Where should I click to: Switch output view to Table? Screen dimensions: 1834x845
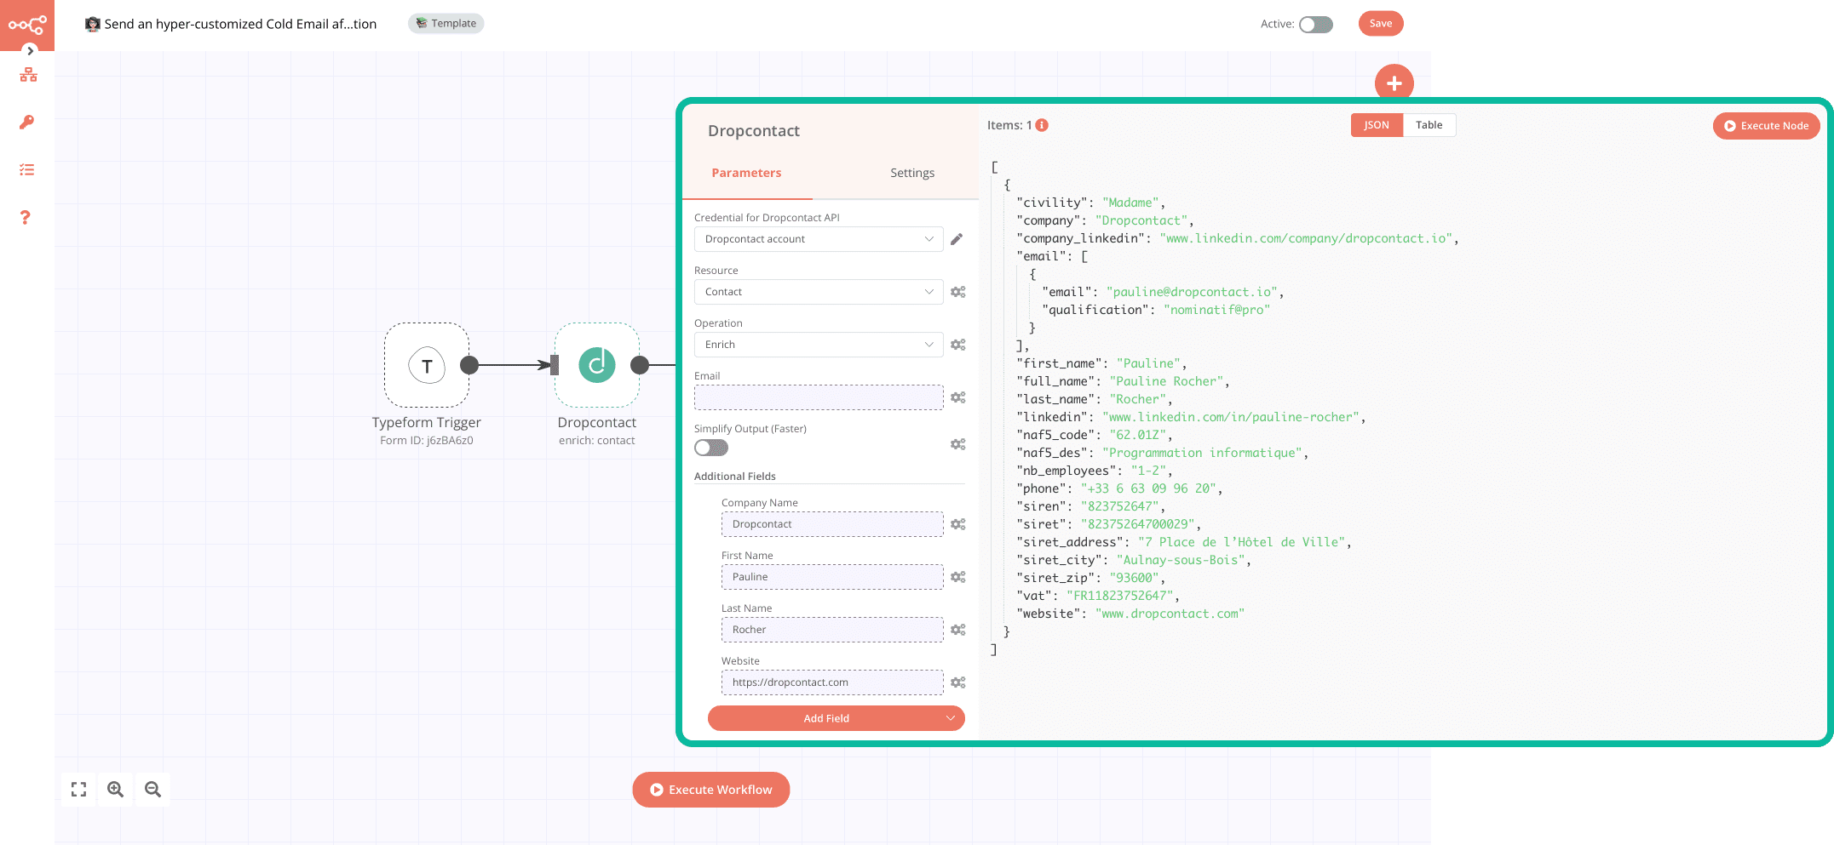click(x=1429, y=125)
